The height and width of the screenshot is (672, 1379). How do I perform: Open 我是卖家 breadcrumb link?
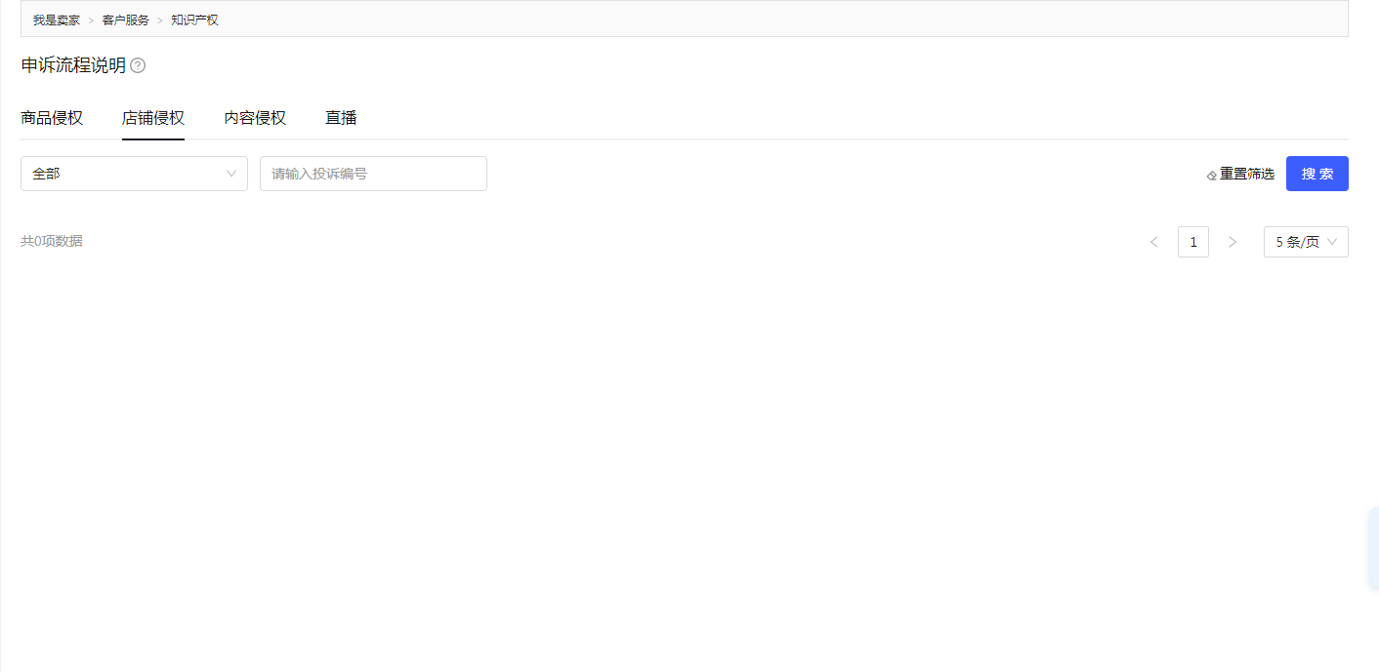pos(57,20)
